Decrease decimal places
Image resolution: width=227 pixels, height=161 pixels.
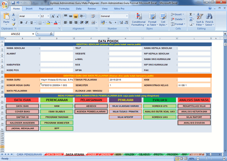click(126, 23)
